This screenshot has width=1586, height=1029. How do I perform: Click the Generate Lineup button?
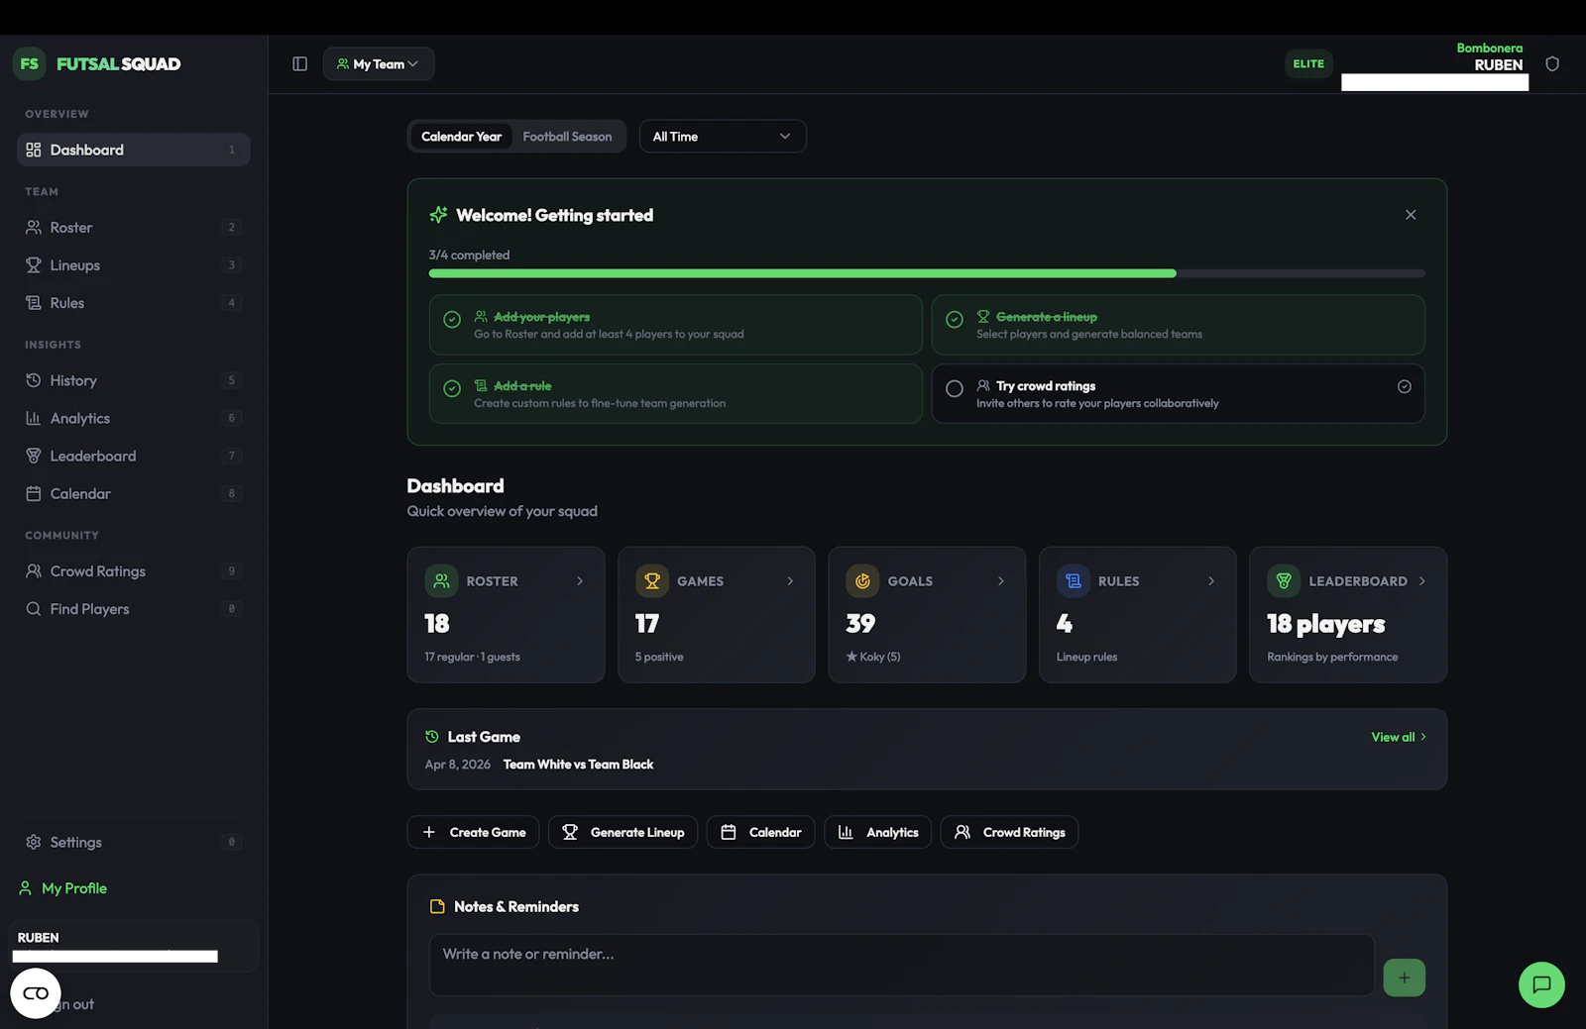tap(623, 832)
